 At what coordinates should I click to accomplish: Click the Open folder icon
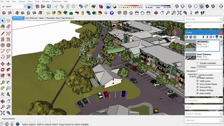43,6
